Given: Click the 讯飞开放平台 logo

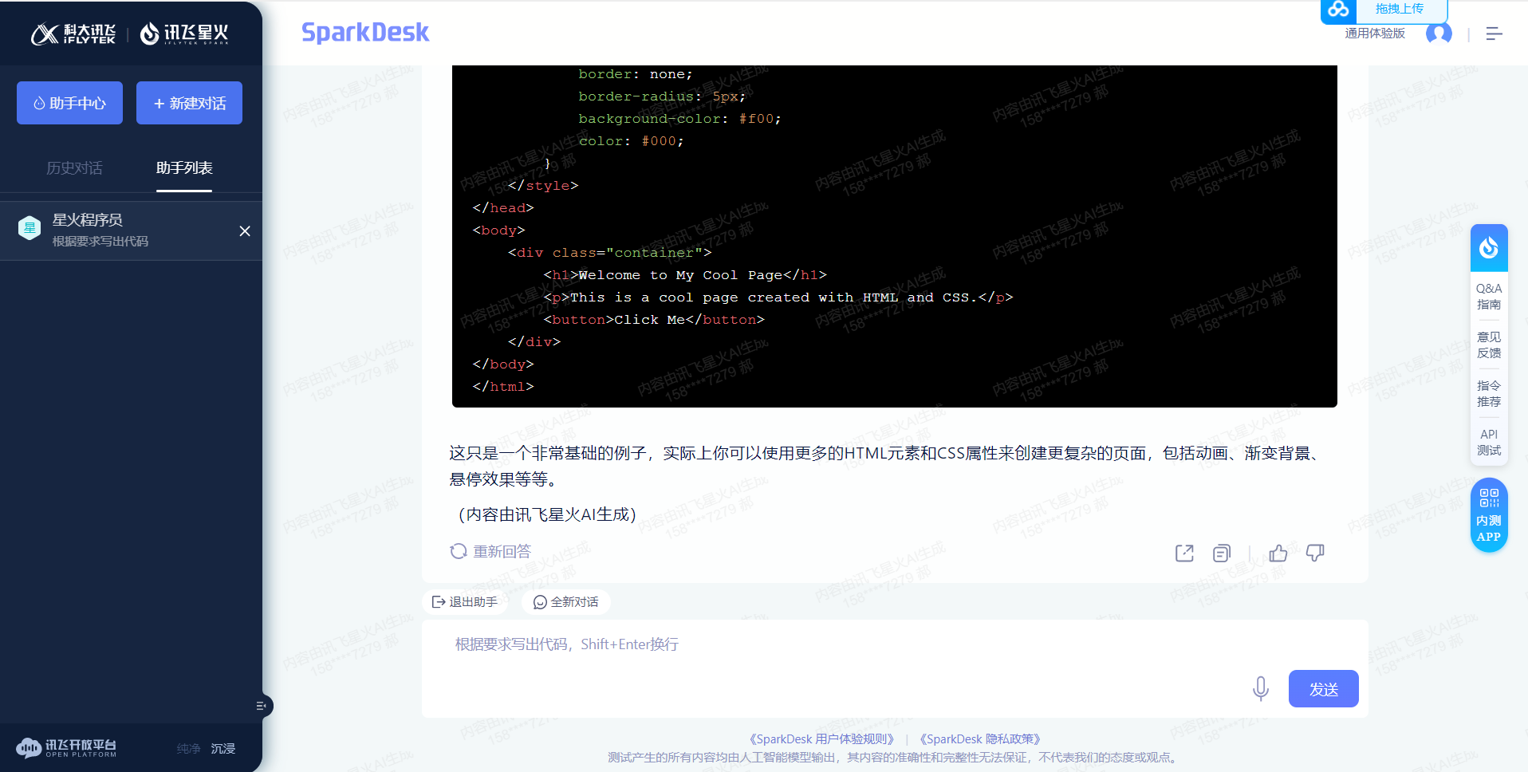Looking at the screenshot, I should 67,748.
